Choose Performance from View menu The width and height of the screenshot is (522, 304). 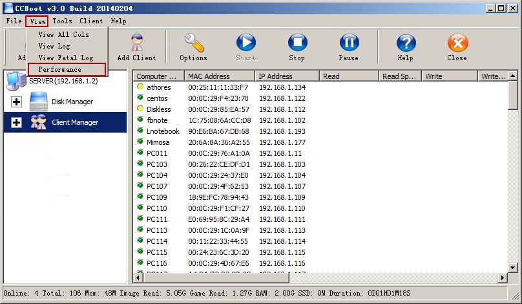tap(67, 69)
